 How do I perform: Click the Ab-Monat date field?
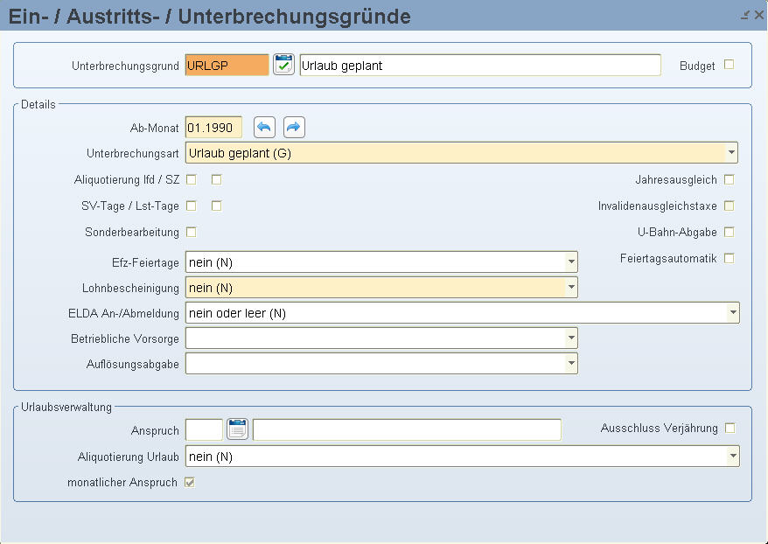[213, 128]
